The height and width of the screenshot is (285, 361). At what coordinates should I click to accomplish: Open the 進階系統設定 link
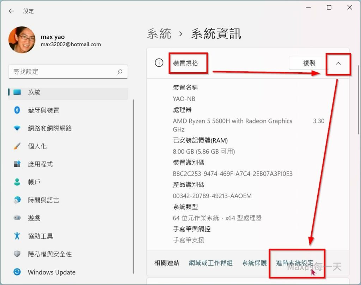point(295,263)
